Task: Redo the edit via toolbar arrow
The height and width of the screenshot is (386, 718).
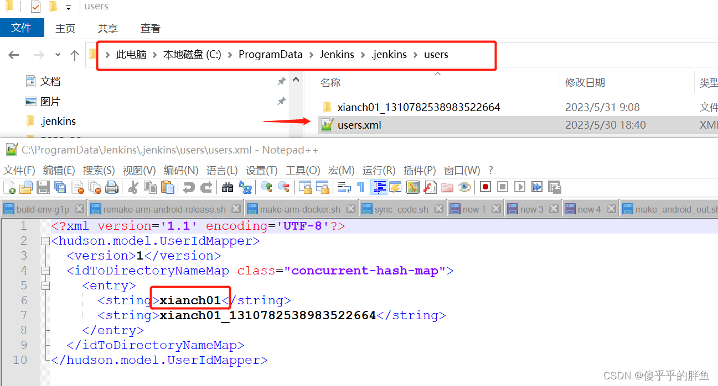Action: [x=206, y=187]
